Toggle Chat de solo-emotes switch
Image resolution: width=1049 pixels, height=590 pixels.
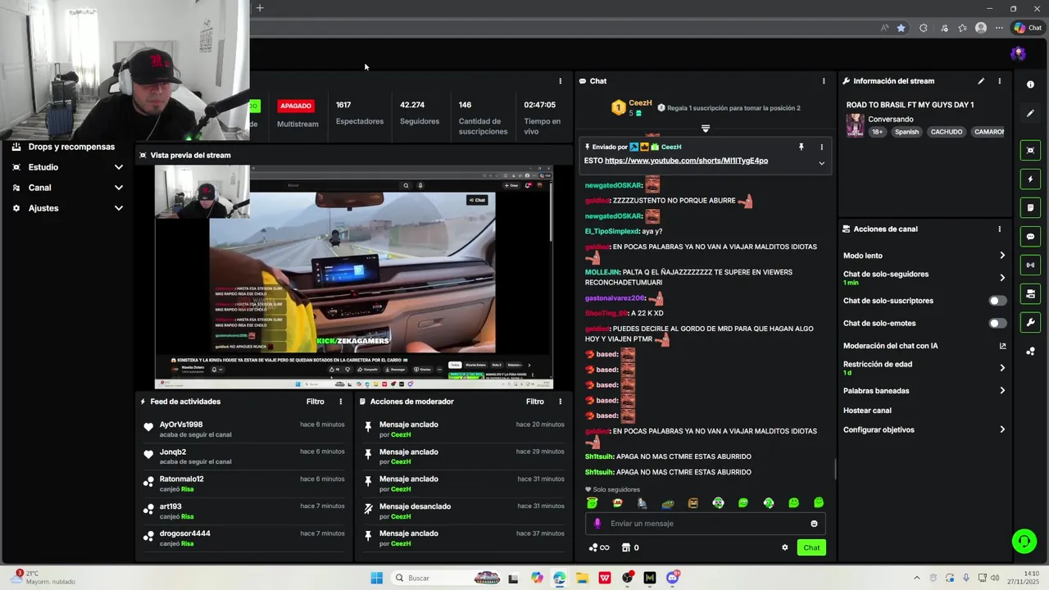[997, 323]
